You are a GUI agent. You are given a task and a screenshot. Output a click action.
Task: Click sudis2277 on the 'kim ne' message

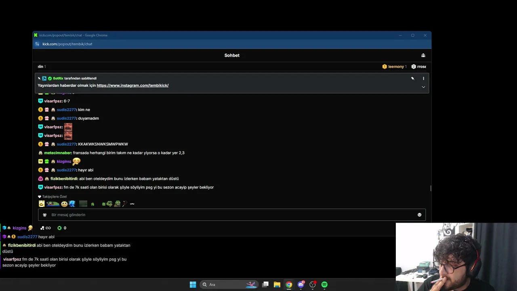pyautogui.click(x=67, y=110)
